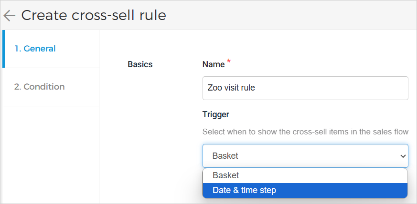Click the Basics section label
Image resolution: width=417 pixels, height=204 pixels.
[140, 64]
